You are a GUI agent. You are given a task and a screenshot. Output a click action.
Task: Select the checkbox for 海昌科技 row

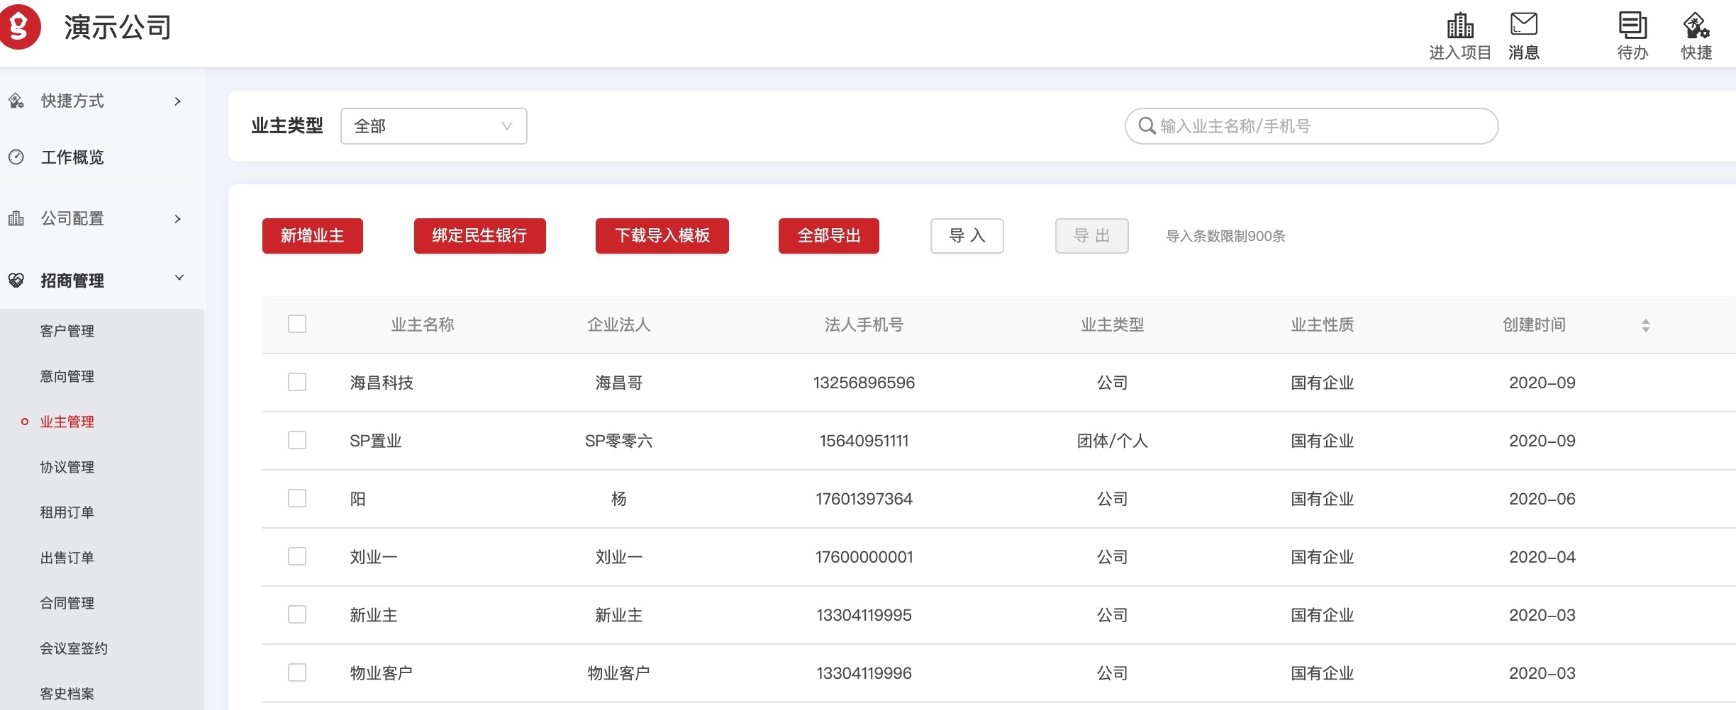pos(297,382)
